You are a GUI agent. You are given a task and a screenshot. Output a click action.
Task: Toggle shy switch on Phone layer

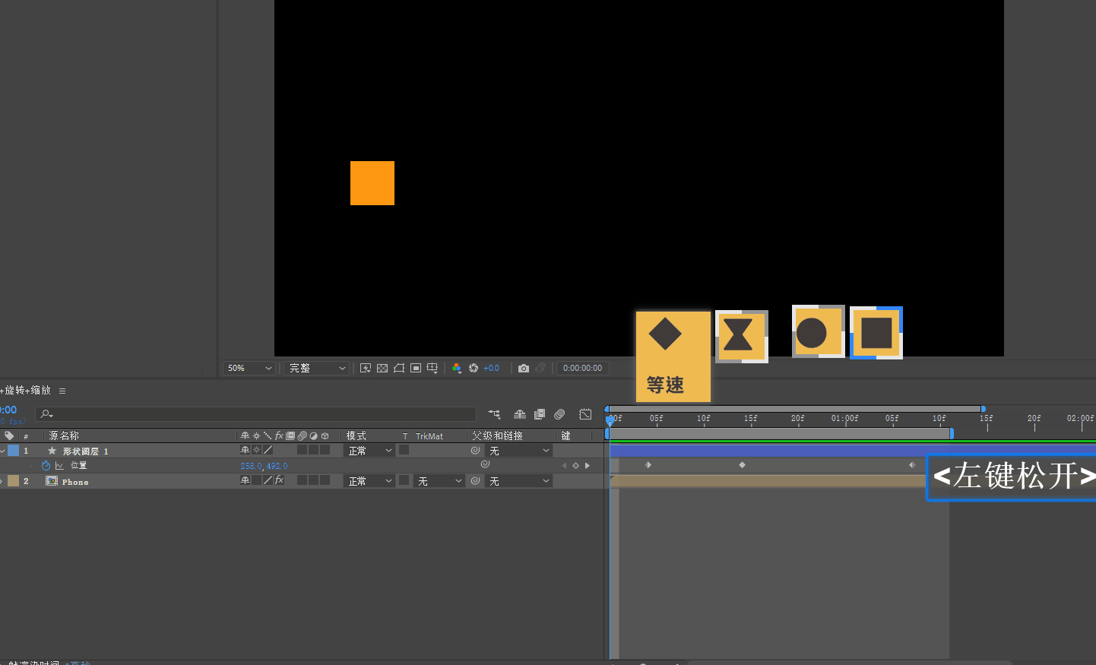click(x=245, y=480)
